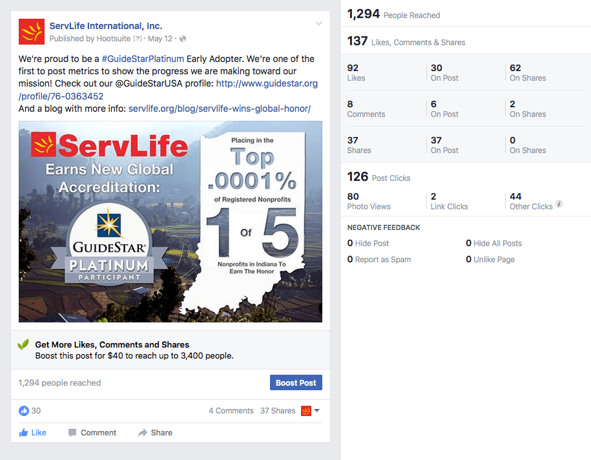View the 4 Comments link
Image resolution: width=591 pixels, height=460 pixels.
pos(231,411)
